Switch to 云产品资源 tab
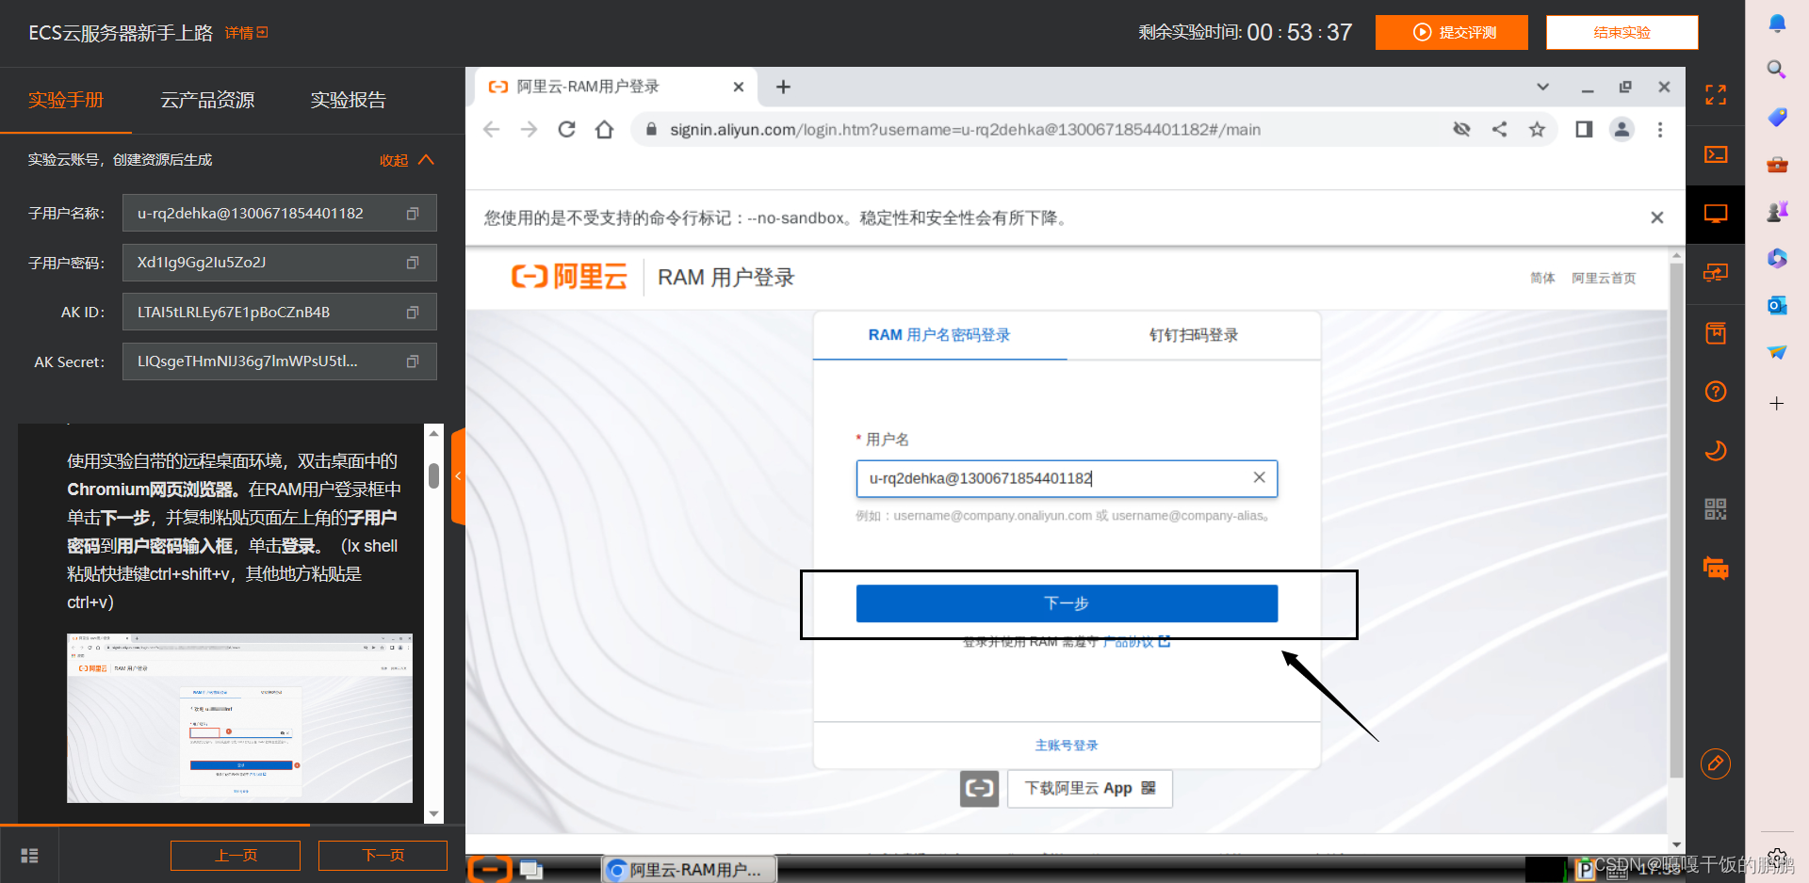Image resolution: width=1809 pixels, height=883 pixels. coord(207,100)
